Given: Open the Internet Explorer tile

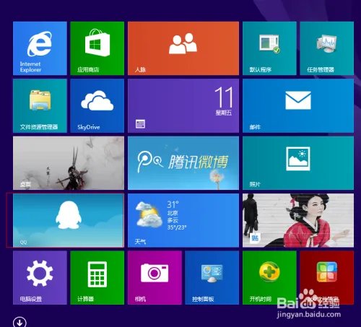Looking at the screenshot, I should tap(40, 48).
